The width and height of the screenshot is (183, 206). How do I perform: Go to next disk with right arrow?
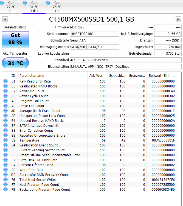point(178,19)
